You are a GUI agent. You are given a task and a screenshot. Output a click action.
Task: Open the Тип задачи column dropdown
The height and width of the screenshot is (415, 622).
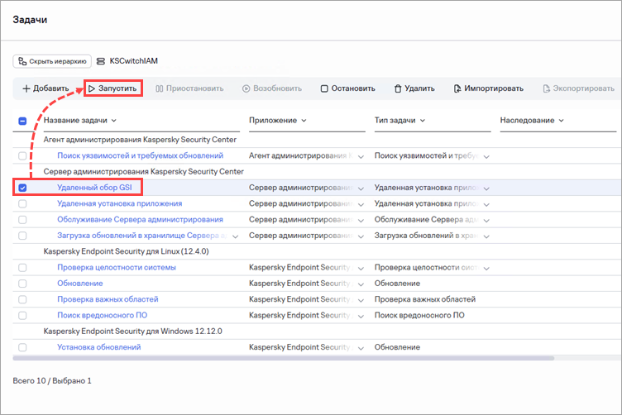423,121
